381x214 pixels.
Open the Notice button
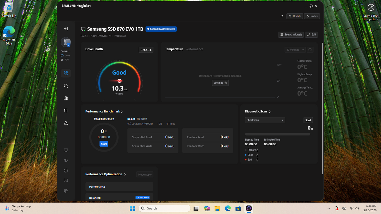point(312,16)
